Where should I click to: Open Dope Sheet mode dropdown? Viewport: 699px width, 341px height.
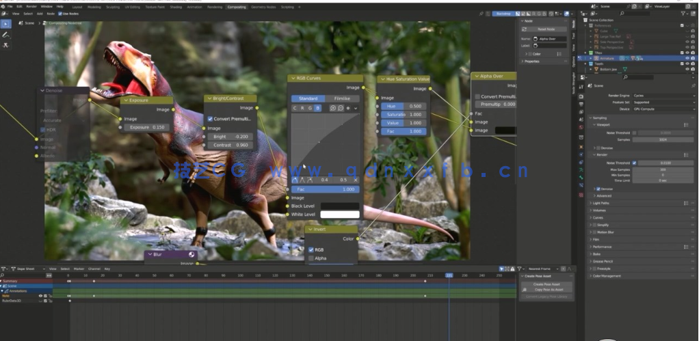tap(29, 269)
